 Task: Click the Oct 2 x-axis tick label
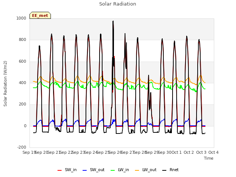coord(189,152)
